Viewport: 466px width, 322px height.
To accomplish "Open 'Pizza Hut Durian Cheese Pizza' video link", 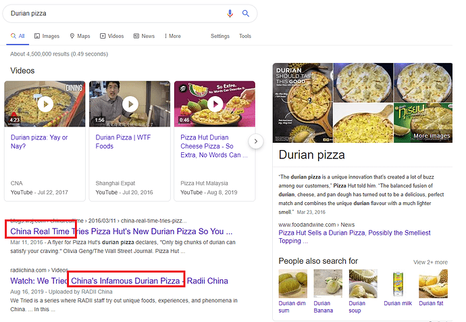I will [214, 146].
